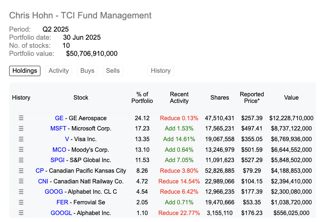Screen dimensions: 321x222
Task: Sort by Reported Price column header
Action: (x=252, y=97)
